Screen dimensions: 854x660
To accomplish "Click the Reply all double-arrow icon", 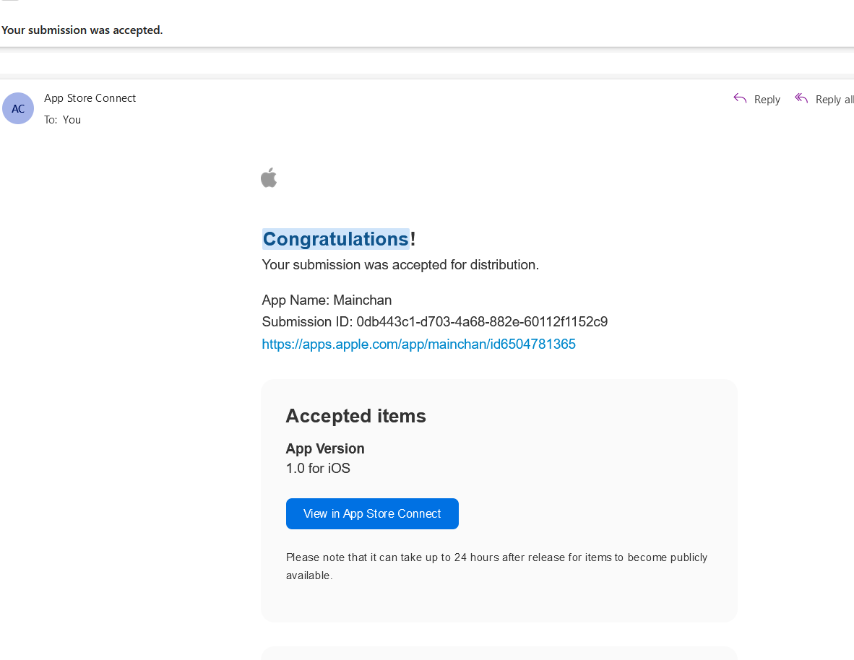I will click(801, 98).
